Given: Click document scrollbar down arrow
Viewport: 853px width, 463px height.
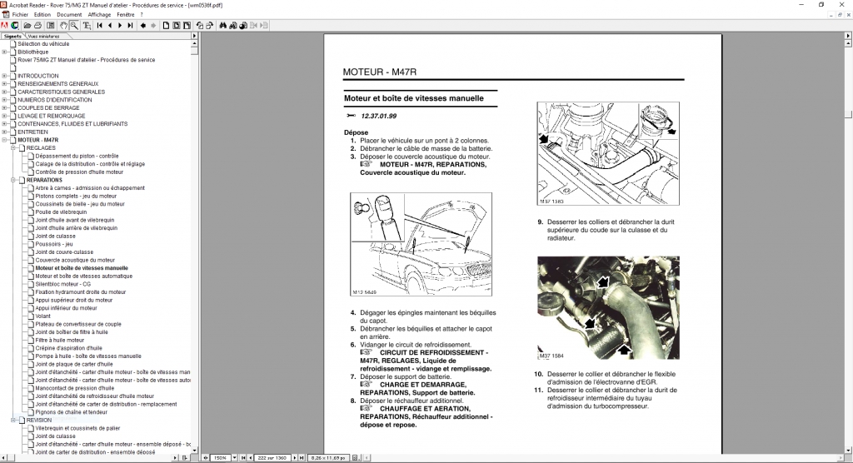Looking at the screenshot, I should 847,450.
